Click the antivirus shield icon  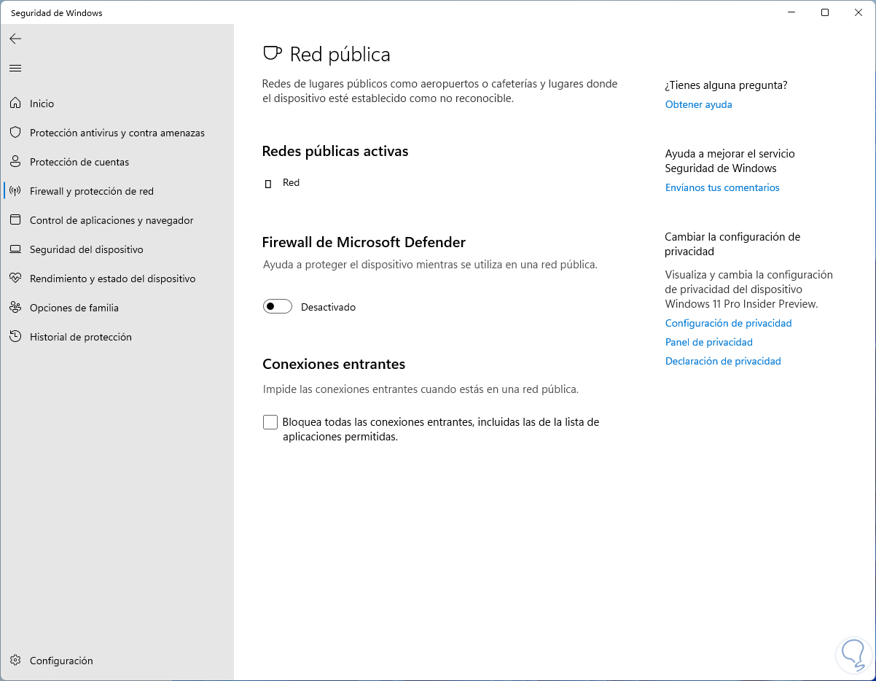(15, 133)
